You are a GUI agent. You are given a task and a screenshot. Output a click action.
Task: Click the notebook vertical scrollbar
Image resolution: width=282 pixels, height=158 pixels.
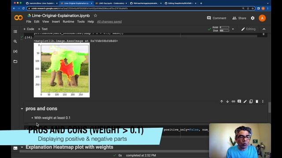[269, 108]
